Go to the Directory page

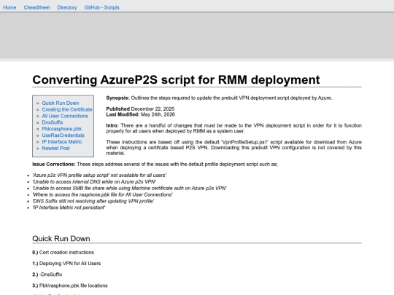point(67,7)
